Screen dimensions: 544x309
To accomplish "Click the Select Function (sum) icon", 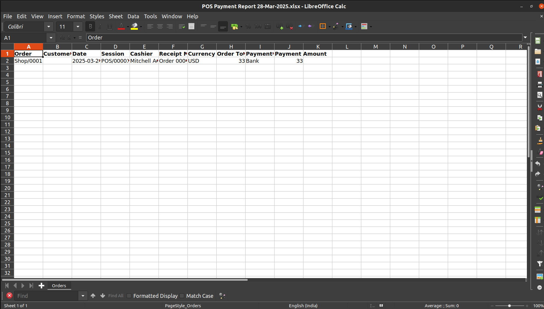I will pyautogui.click(x=69, y=38).
